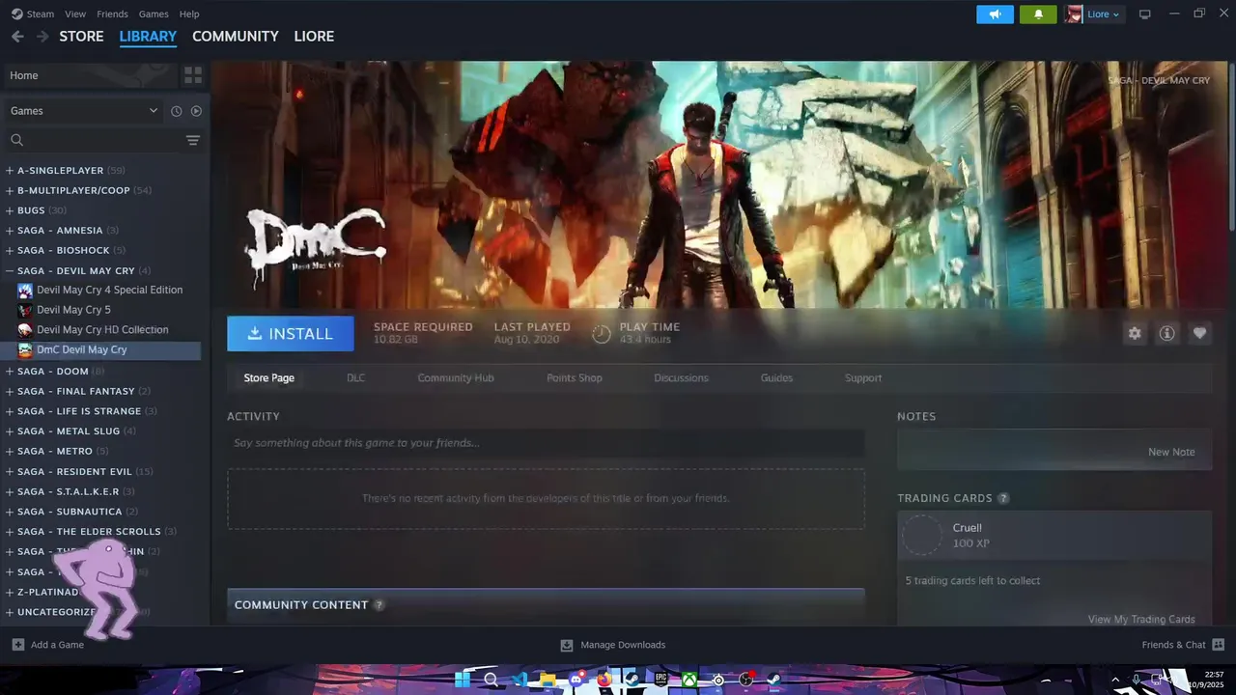Viewport: 1236px width, 695px height.
Task: Click Add a Game
Action: (48, 645)
